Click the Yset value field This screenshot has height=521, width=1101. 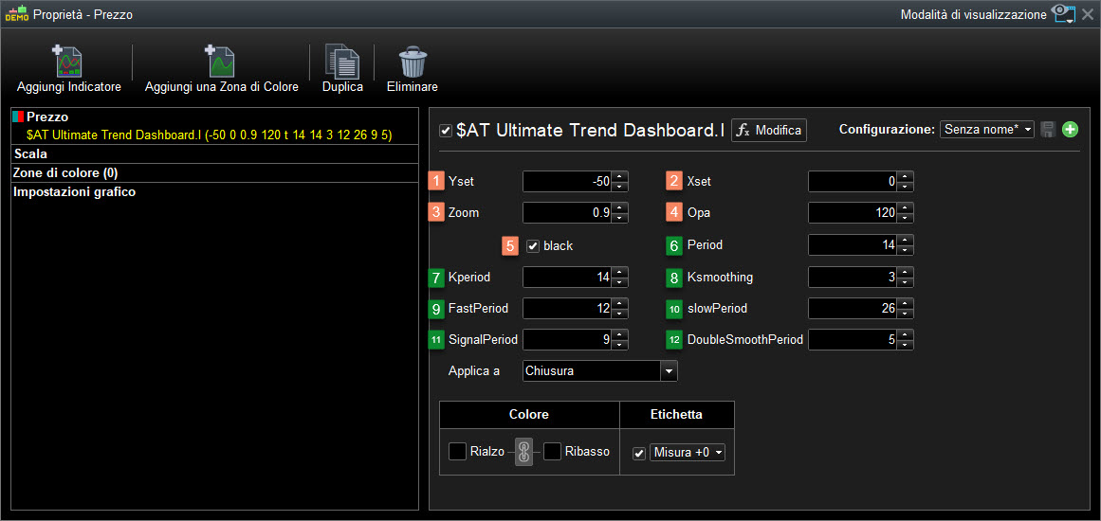click(x=567, y=182)
